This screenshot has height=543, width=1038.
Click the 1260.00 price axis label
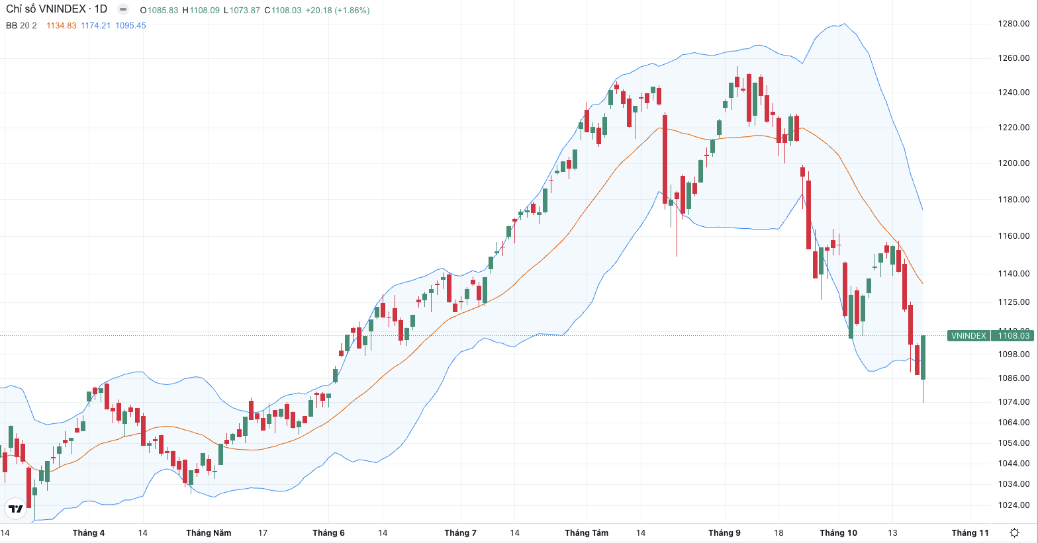[1014, 58]
